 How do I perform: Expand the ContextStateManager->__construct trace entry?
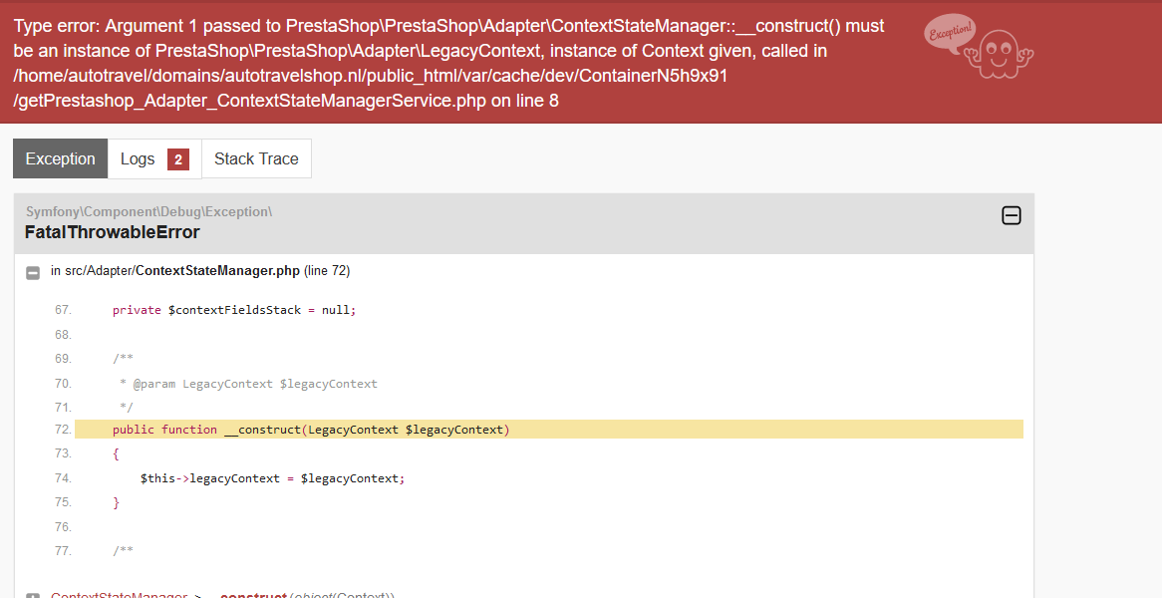click(x=33, y=596)
